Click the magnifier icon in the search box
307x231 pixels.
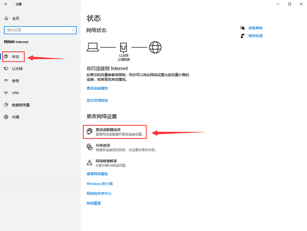click(73, 30)
